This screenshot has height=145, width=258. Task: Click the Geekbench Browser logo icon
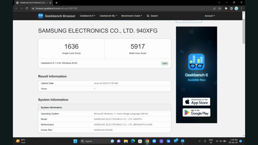(41, 16)
